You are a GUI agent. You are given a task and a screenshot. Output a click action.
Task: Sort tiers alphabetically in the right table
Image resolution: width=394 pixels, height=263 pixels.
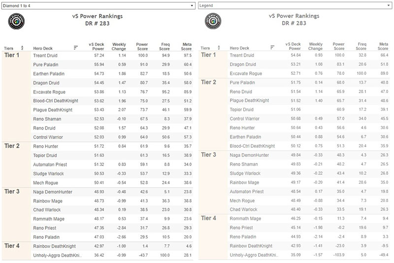coord(219,47)
